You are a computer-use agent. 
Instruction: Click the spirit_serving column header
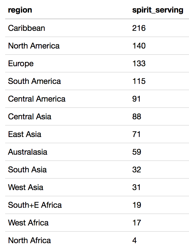coord(157,10)
